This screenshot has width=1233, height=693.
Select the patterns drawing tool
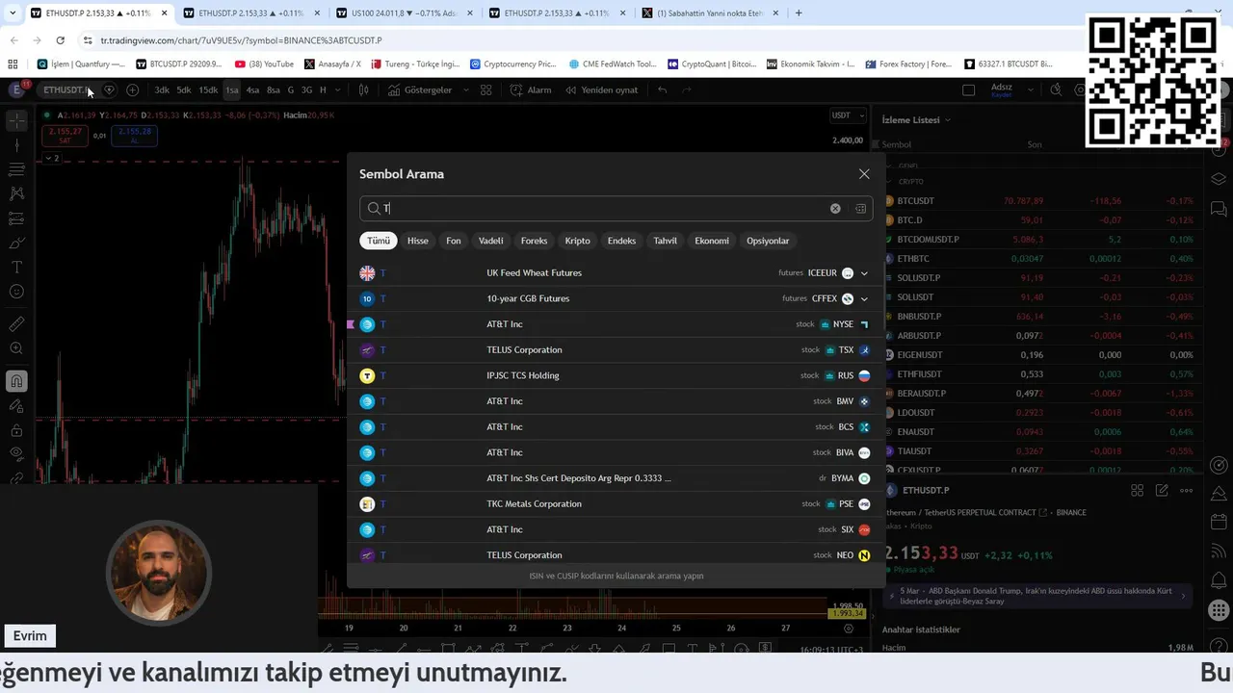click(16, 193)
